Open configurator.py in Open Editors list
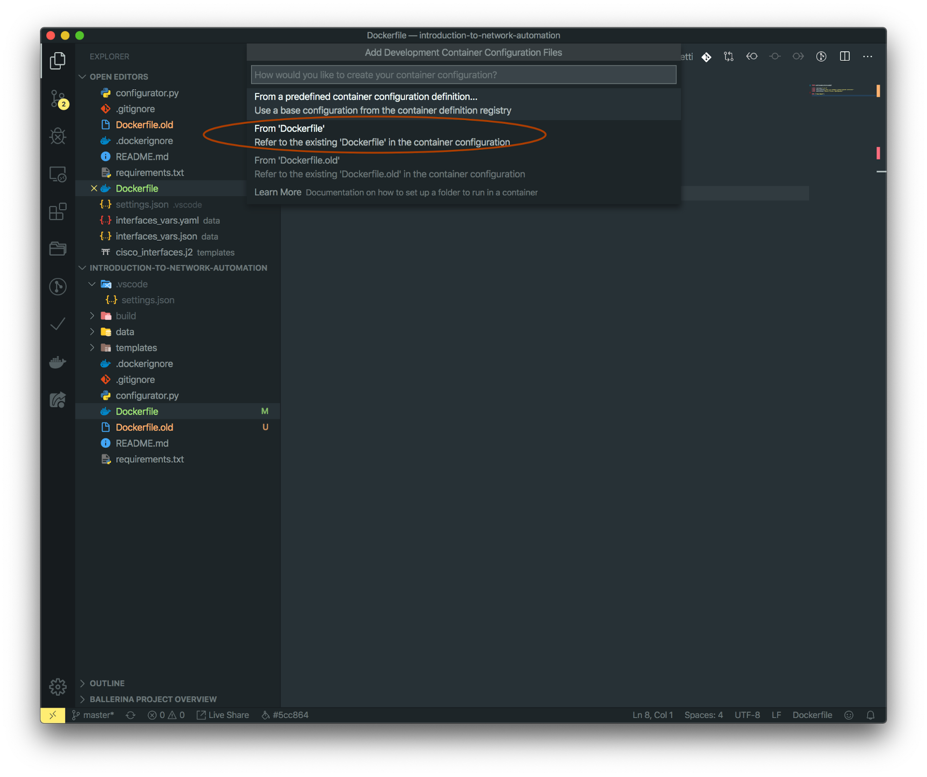Image resolution: width=927 pixels, height=777 pixels. coord(147,93)
